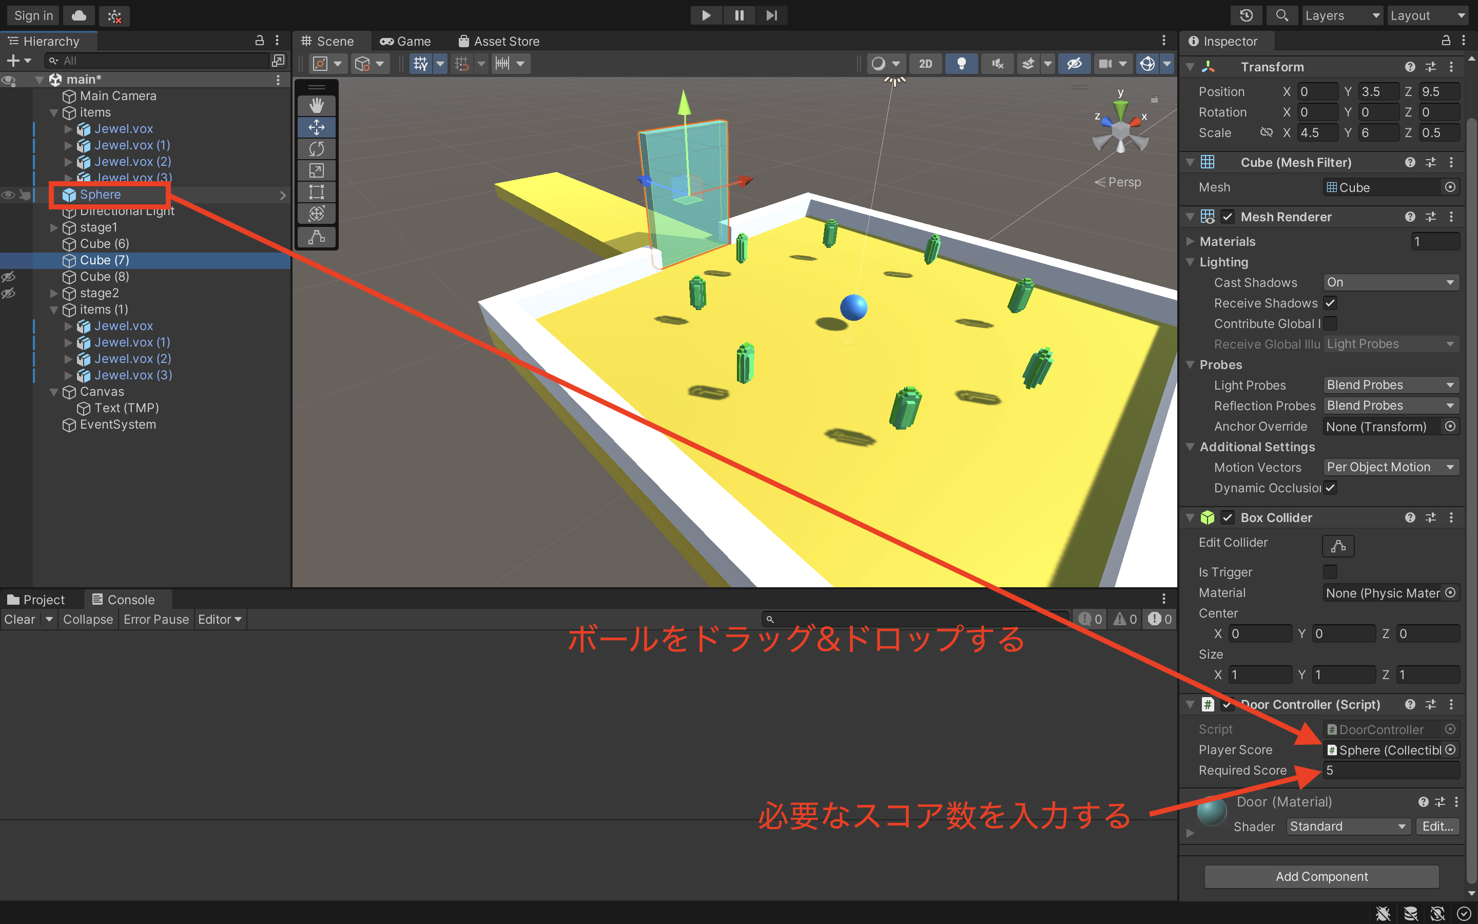The height and width of the screenshot is (924, 1478).
Task: Open the Cast Shadows dropdown
Action: pyautogui.click(x=1390, y=282)
